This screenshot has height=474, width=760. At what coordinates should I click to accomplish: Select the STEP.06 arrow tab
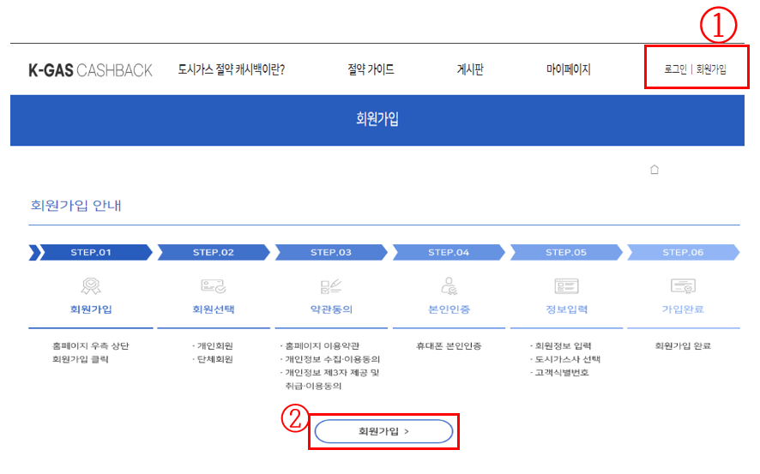point(684,252)
